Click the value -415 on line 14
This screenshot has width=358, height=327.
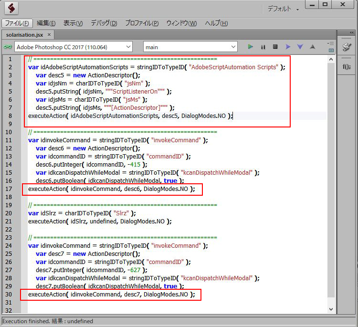click(134, 164)
